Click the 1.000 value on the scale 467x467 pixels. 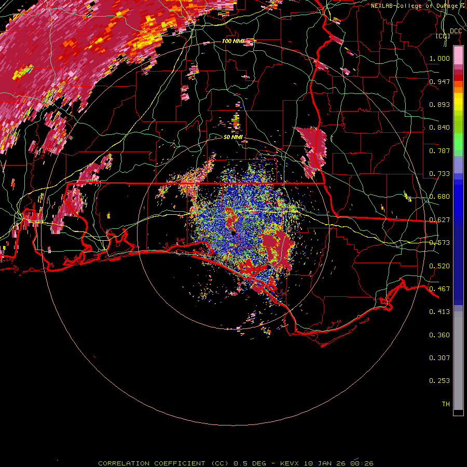point(439,58)
